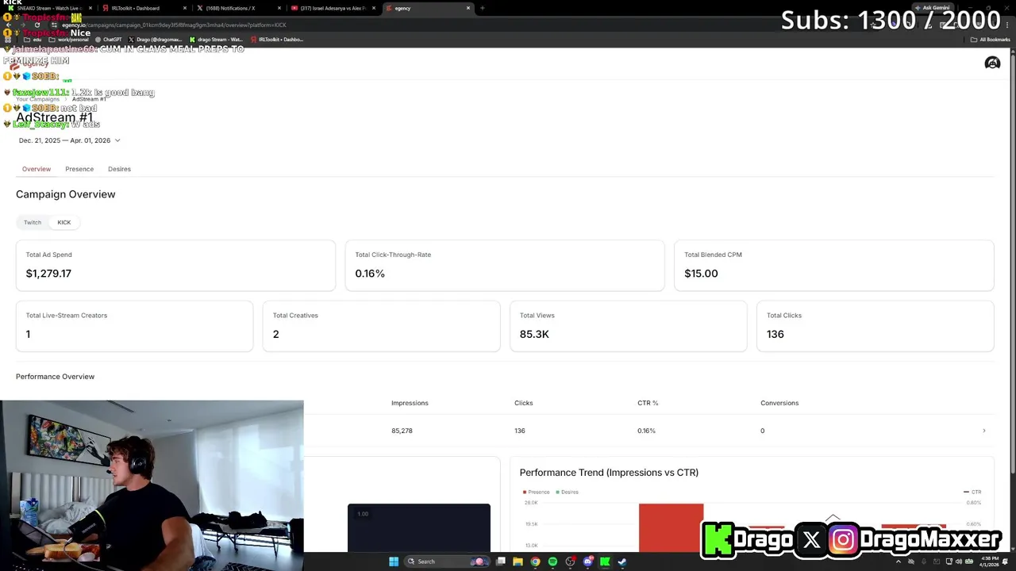Toggle the CTR legend in trend chart
Image resolution: width=1016 pixels, height=571 pixels.
(972, 492)
